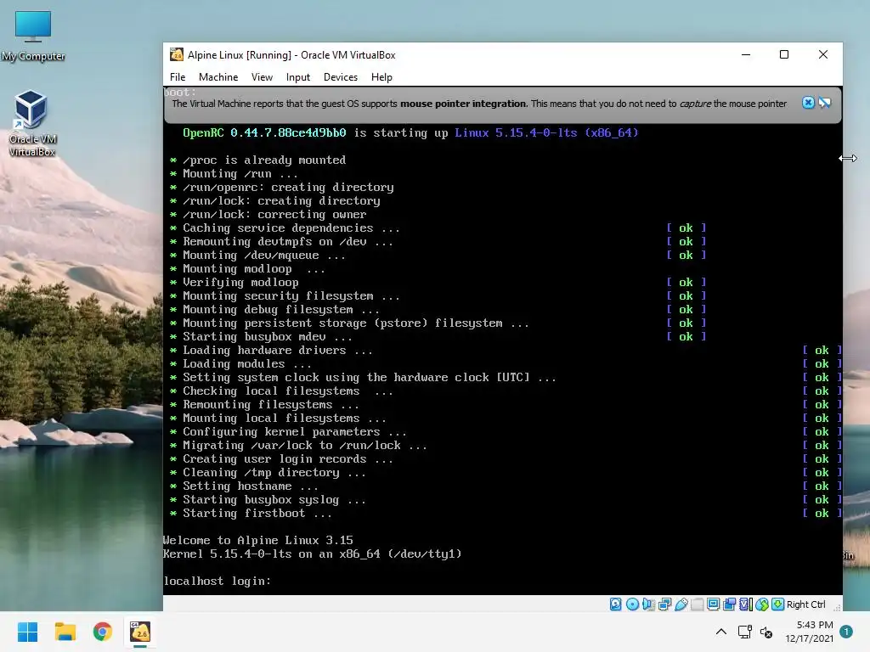Click the network adapters indicator

(x=664, y=604)
